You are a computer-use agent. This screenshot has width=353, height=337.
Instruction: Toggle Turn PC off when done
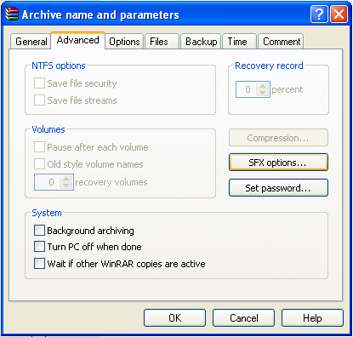pyautogui.click(x=39, y=247)
